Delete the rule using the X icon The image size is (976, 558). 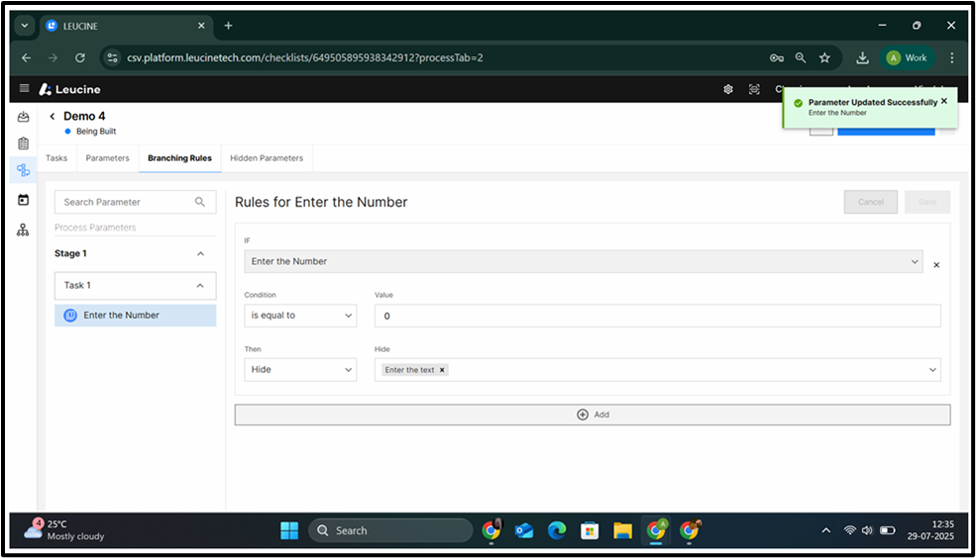point(936,265)
